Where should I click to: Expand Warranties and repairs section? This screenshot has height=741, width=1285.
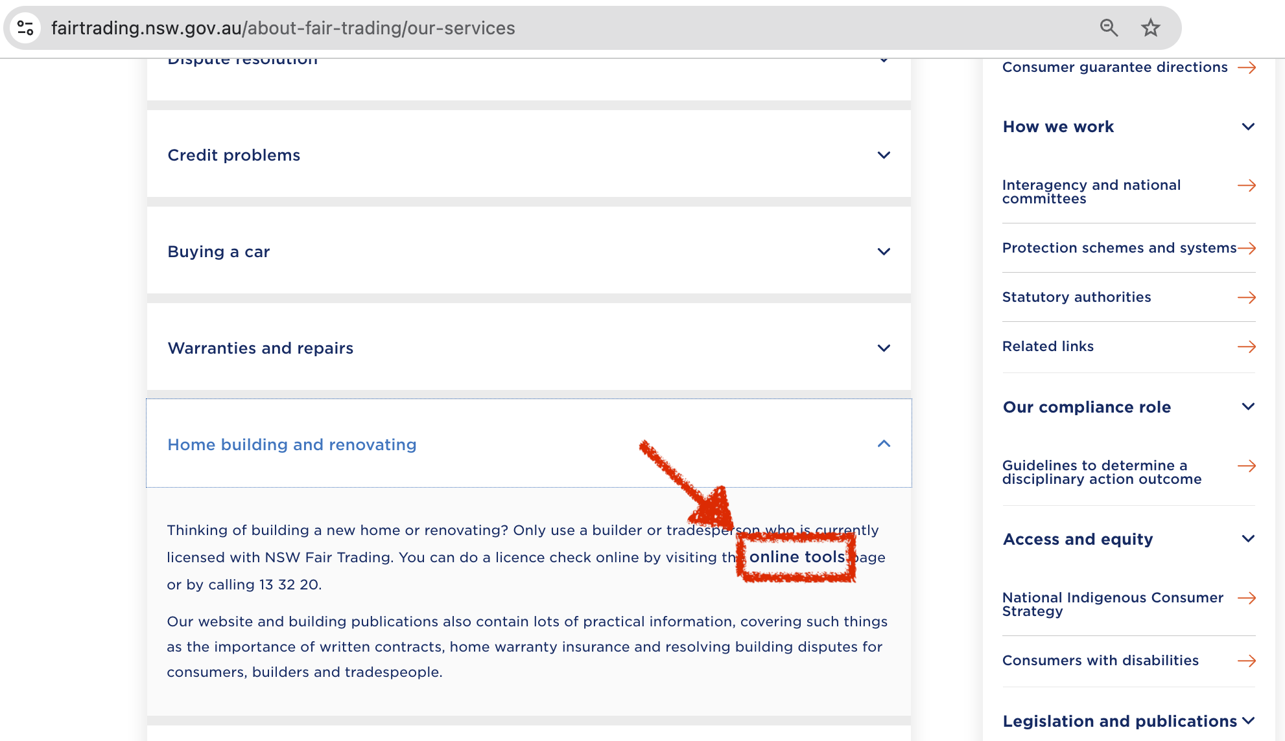[883, 348]
